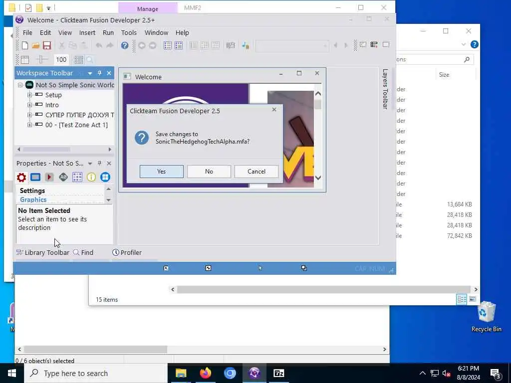The image size is (511, 383).
Task: Click the icon left of magnifier in second toolbar
Action: tap(79, 60)
